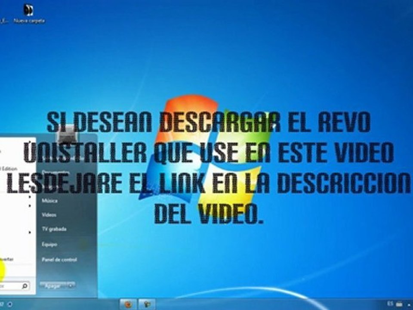Image resolution: width=413 pixels, height=310 pixels.
Task: Open TV grabada in the Start menu
Action: pyautogui.click(x=54, y=229)
